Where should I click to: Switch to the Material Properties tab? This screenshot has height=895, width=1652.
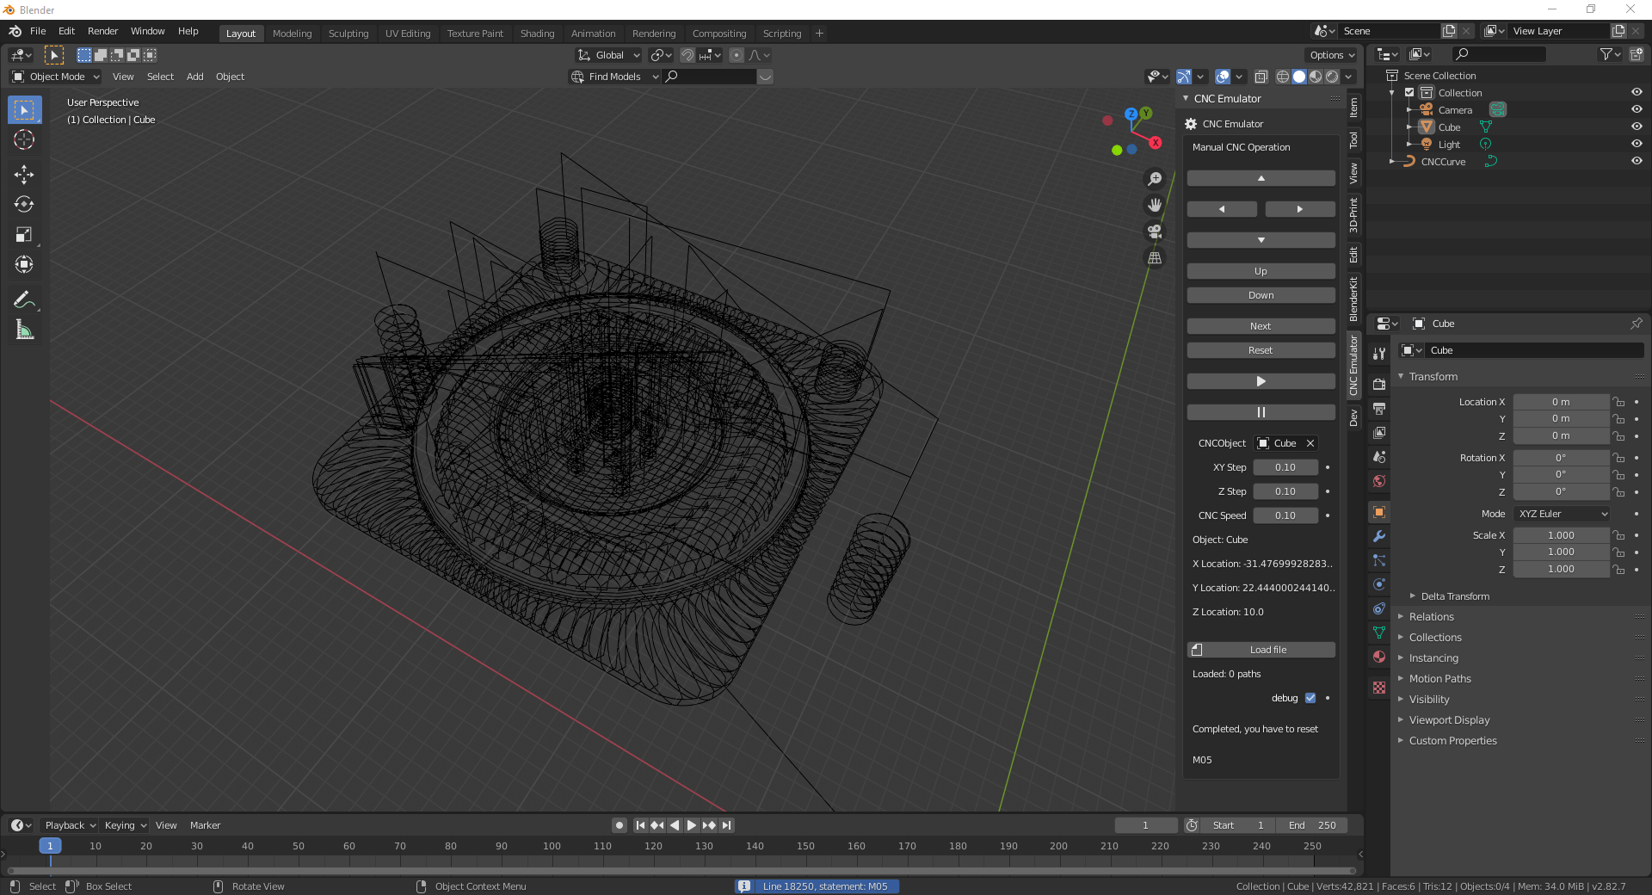click(x=1379, y=657)
